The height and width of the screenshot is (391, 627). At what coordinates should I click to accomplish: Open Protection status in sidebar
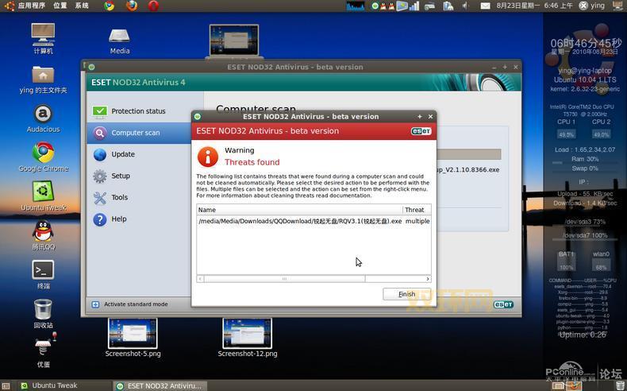tap(138, 111)
